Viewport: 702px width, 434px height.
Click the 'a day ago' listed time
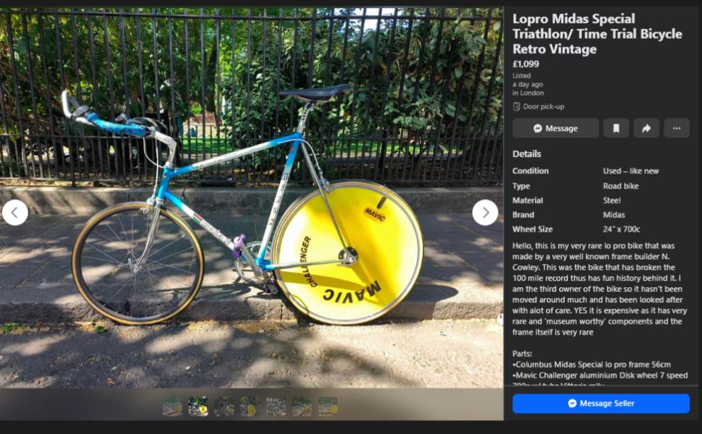click(528, 84)
